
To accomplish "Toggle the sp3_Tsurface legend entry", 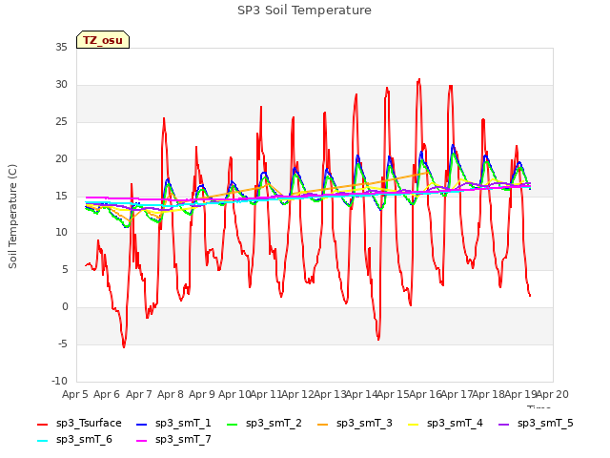I will pyautogui.click(x=79, y=424).
